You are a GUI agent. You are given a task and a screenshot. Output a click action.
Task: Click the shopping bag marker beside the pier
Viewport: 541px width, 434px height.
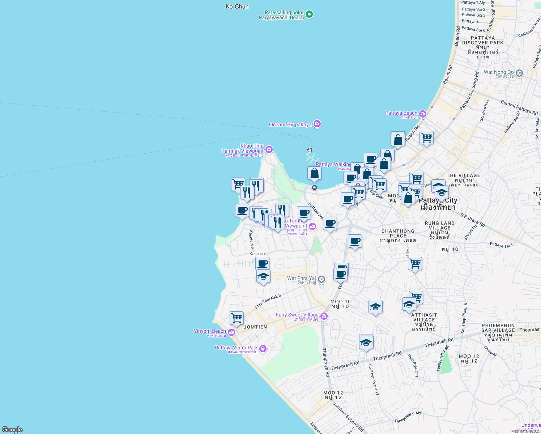click(x=315, y=174)
